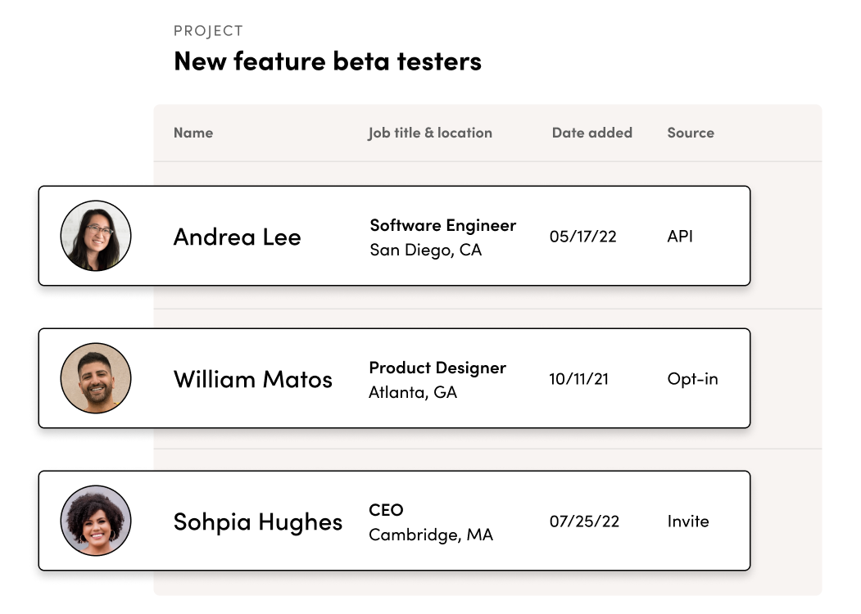This screenshot has width=861, height=614.
Task: Select the Name column header
Action: pyautogui.click(x=193, y=133)
